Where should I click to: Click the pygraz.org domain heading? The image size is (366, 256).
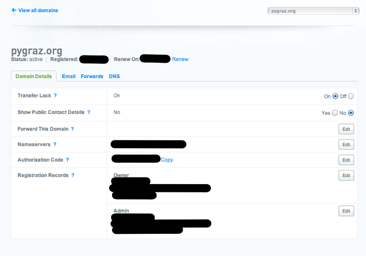(x=37, y=51)
